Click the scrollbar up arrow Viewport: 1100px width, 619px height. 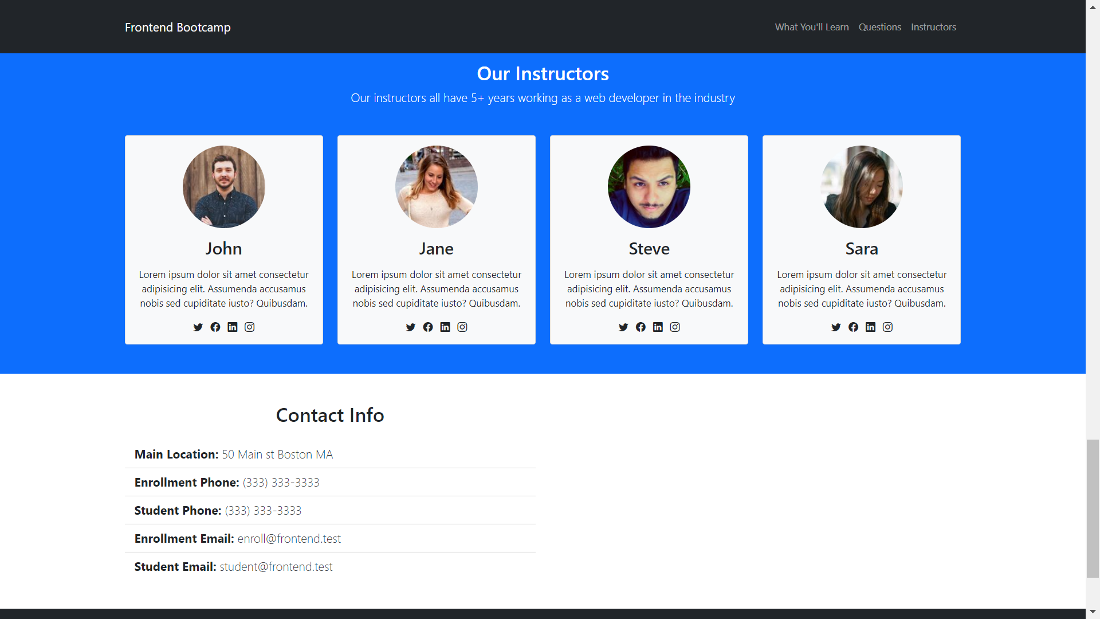(x=1093, y=6)
